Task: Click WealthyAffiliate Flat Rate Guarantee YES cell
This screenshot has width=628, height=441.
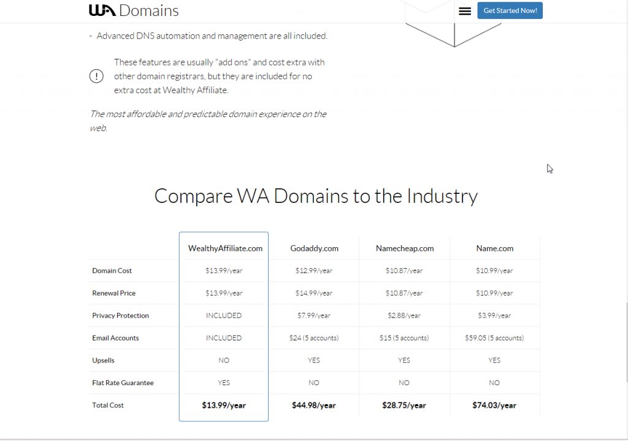Action: coord(223,383)
